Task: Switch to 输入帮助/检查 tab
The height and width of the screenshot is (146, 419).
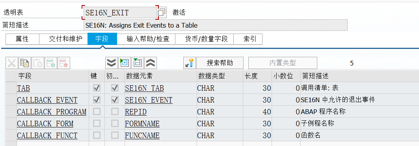Action: [x=146, y=39]
